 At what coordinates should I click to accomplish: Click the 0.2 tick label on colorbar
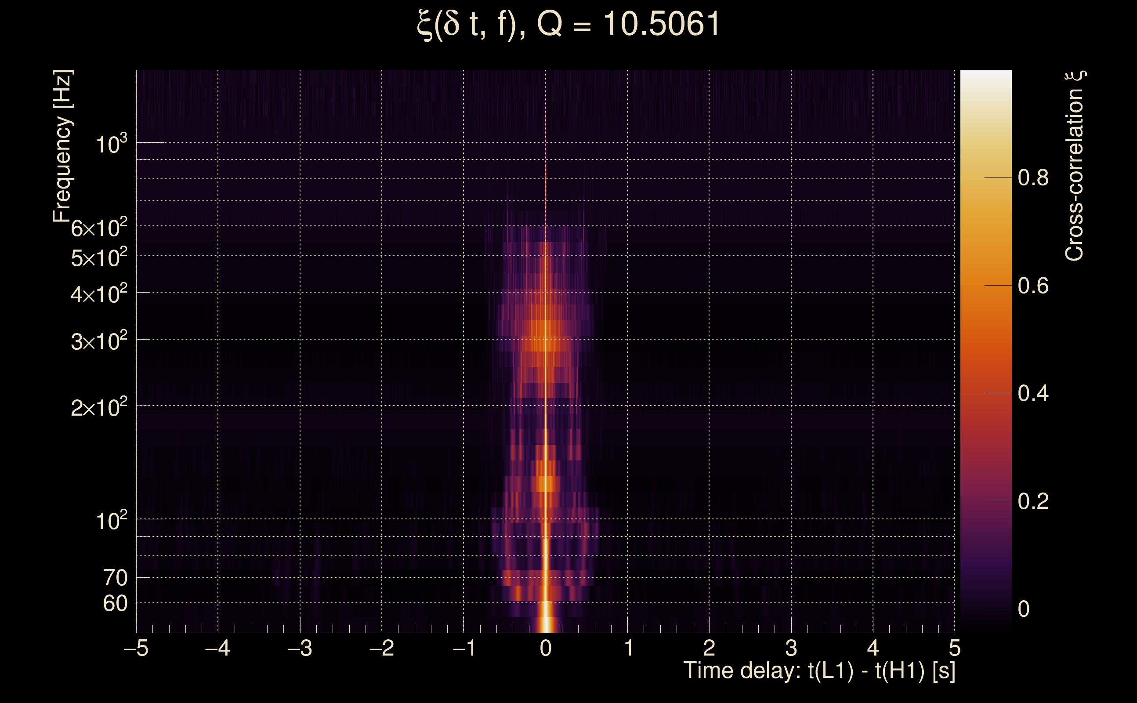pos(1033,501)
